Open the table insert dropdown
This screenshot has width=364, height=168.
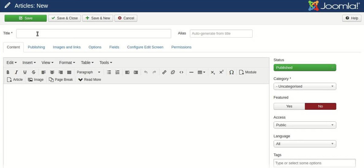tap(201, 72)
